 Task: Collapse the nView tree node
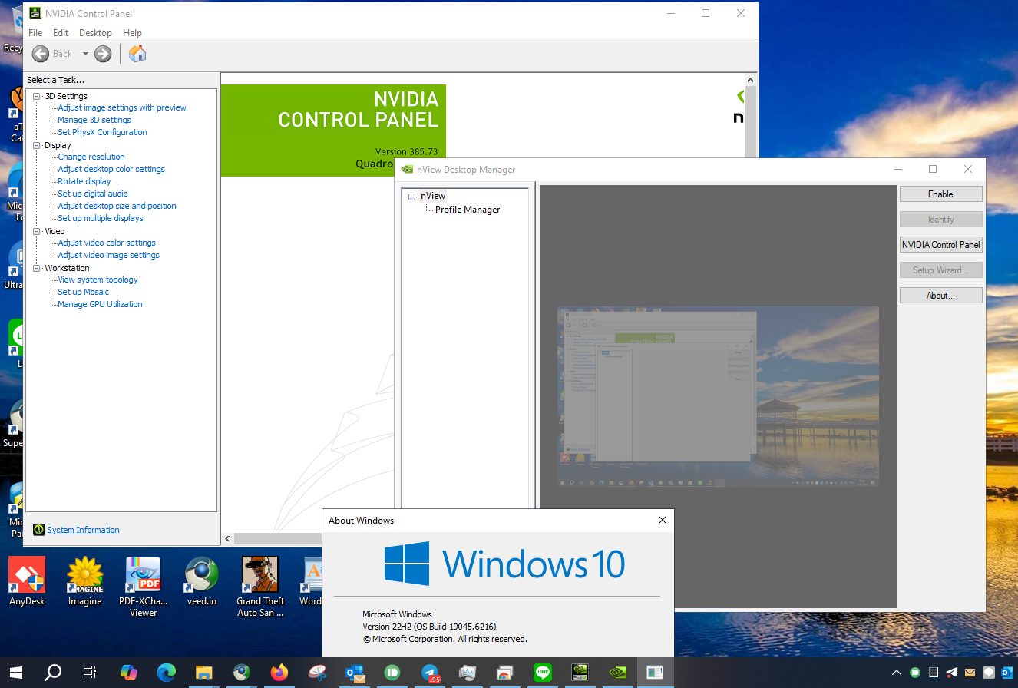(412, 197)
